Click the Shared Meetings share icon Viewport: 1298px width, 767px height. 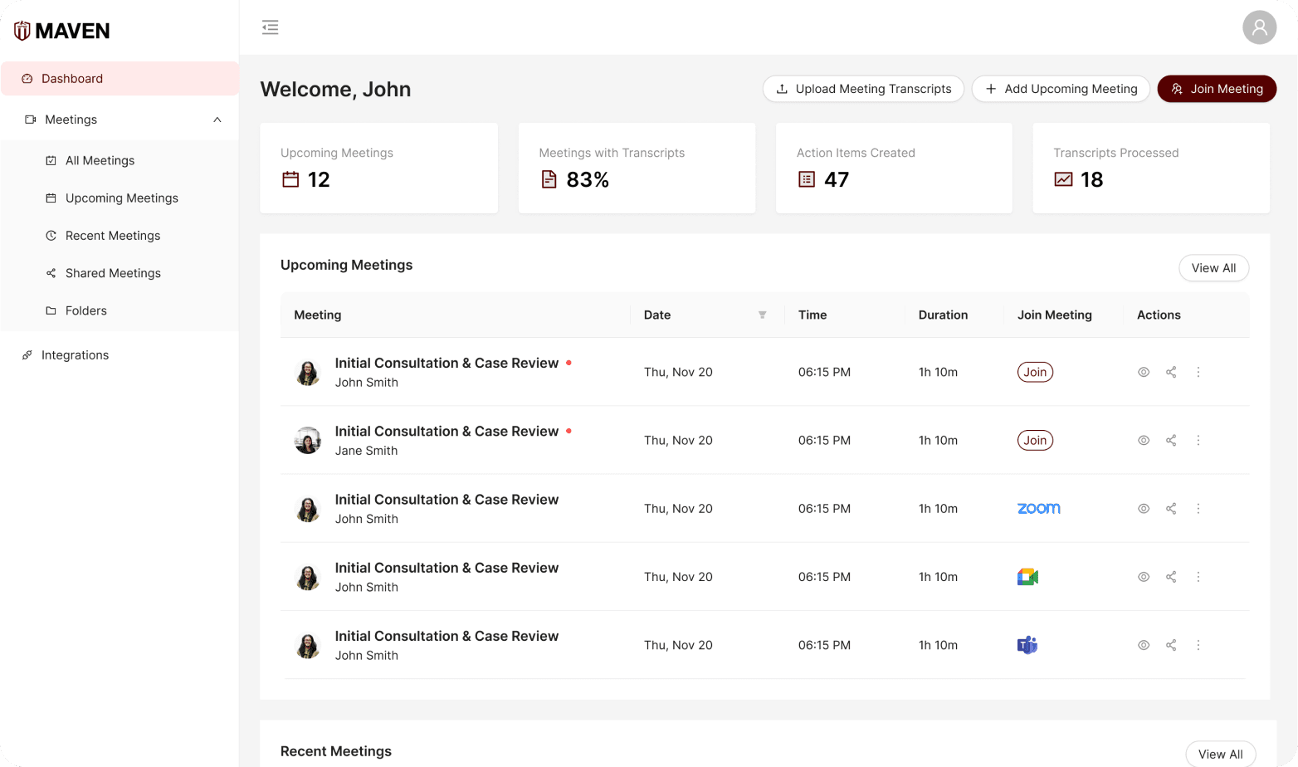(51, 272)
